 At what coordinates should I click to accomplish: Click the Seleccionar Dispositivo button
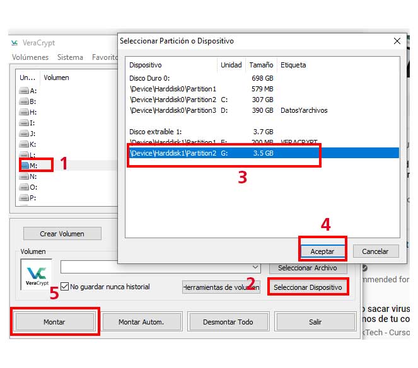(x=308, y=287)
